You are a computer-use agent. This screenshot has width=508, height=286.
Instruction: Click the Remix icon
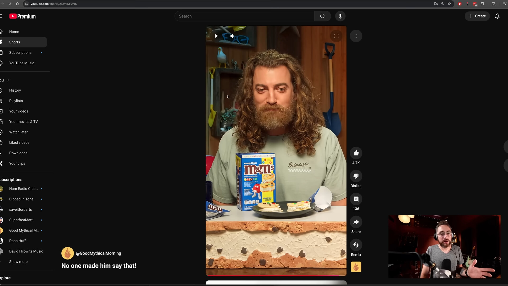tap(356, 245)
